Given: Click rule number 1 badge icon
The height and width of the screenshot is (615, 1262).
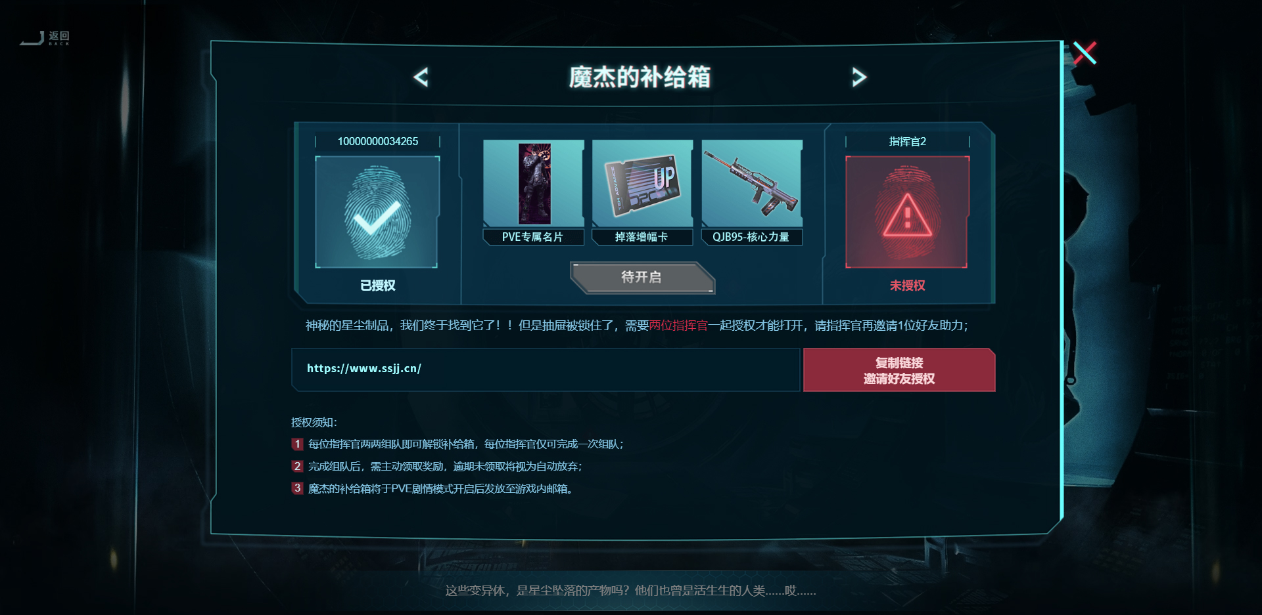Looking at the screenshot, I should tap(298, 444).
